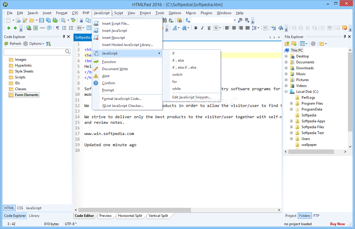Click the Save floppy disk icon
The height and width of the screenshot is (229, 355).
point(42,20)
